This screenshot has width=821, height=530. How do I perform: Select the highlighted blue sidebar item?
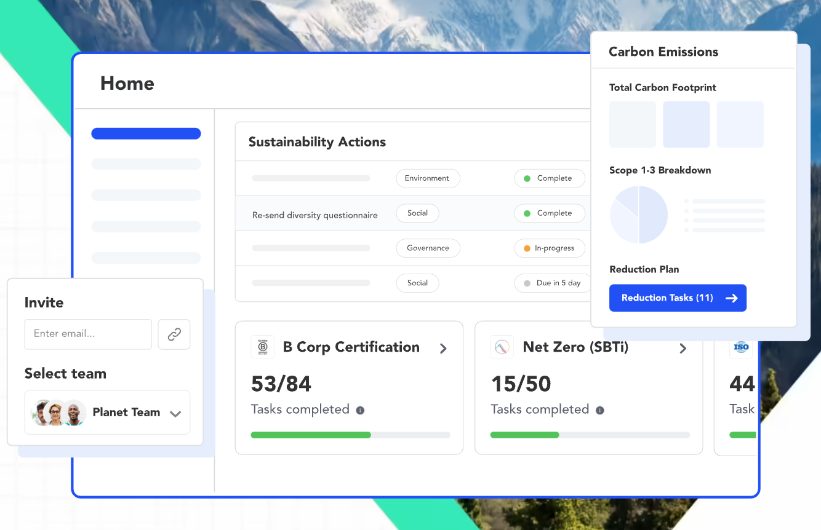point(146,133)
